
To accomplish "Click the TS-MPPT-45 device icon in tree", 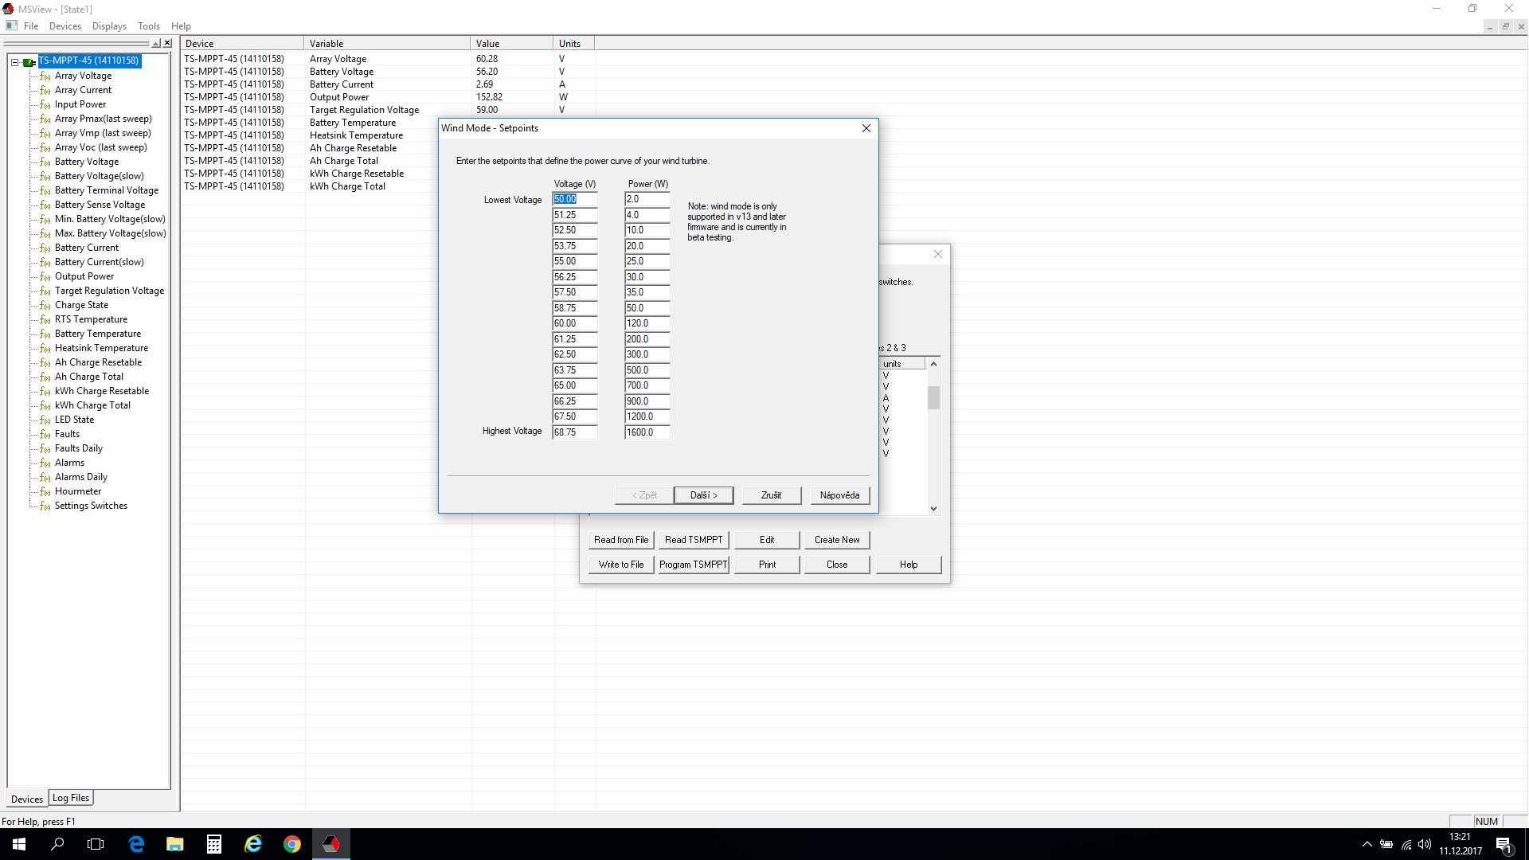I will (x=29, y=61).
